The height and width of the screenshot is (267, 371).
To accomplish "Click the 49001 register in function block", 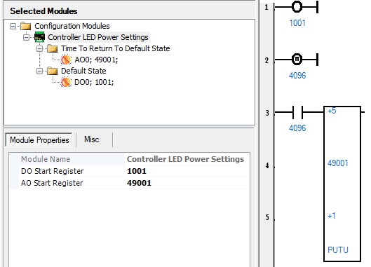I will [338, 163].
